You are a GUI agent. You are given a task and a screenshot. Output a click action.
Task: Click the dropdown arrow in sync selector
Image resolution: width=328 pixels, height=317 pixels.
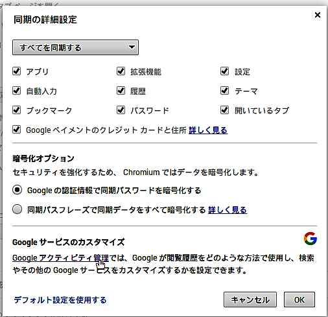click(x=132, y=47)
